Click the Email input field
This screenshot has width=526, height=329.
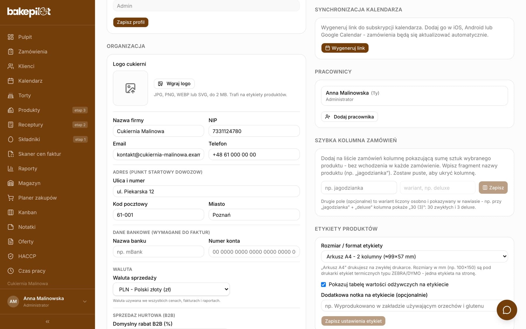pos(158,154)
